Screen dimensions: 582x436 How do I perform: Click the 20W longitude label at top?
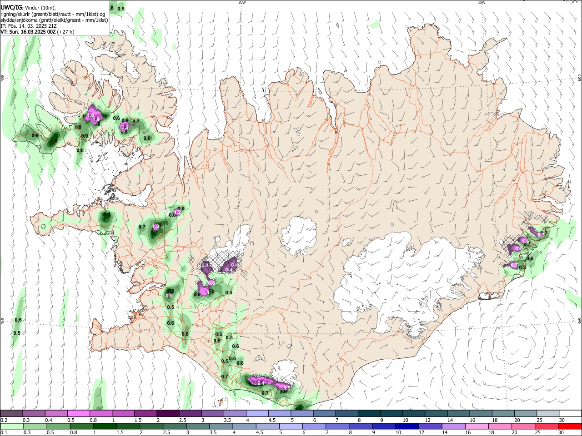pyautogui.click(x=242, y=2)
